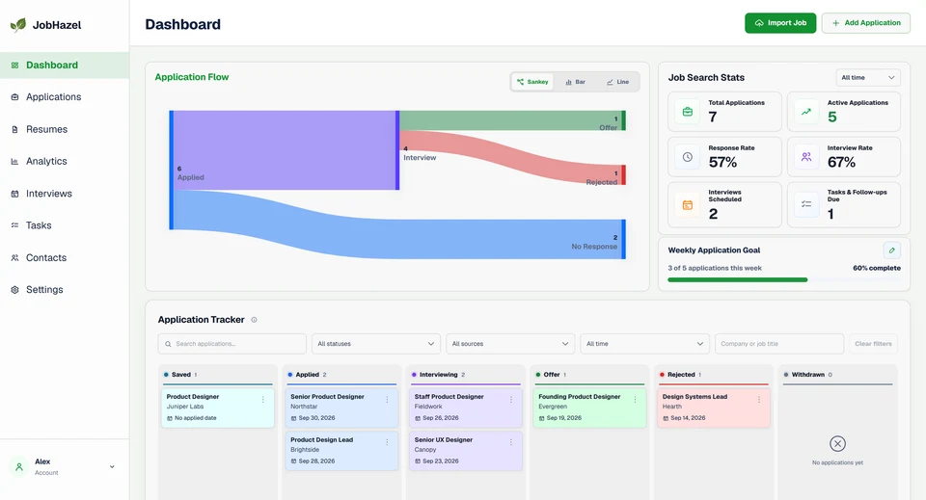Open Contacts from the sidebar

tap(65, 257)
